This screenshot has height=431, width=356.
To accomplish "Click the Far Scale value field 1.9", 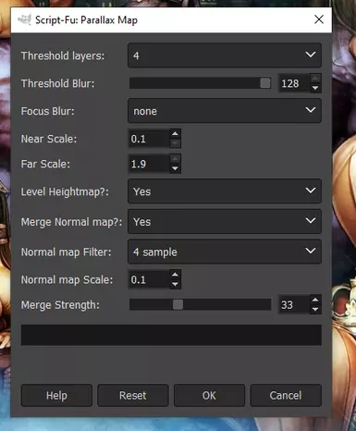I will 149,164.
